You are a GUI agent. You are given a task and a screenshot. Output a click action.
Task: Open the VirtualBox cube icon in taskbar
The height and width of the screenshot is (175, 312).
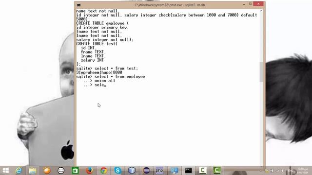tap(132, 171)
